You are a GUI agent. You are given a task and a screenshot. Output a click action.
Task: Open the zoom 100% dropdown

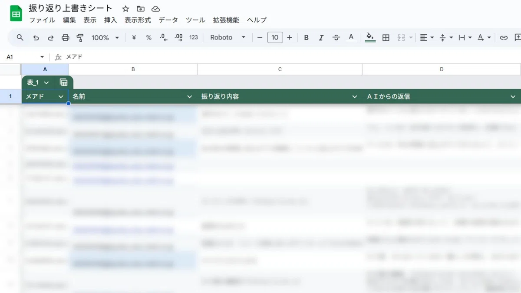tap(105, 38)
